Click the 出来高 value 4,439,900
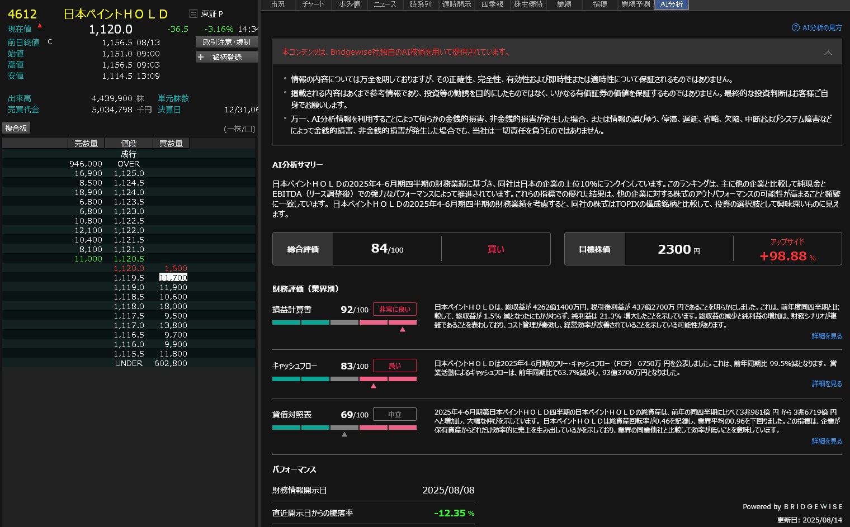 (112, 98)
